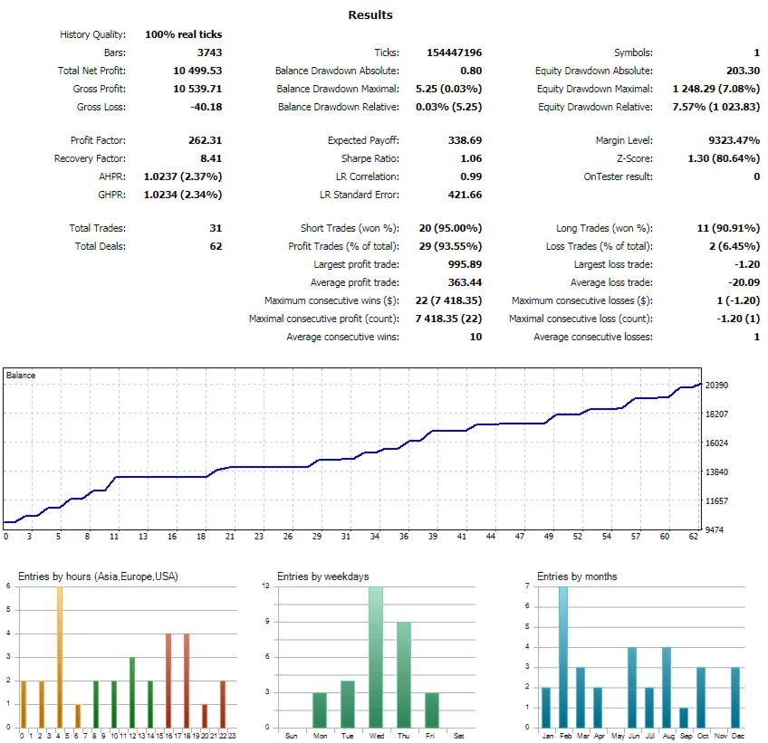Select Profit Trades value 29 (93.55%)
This screenshot has height=743, width=768.
(x=450, y=246)
